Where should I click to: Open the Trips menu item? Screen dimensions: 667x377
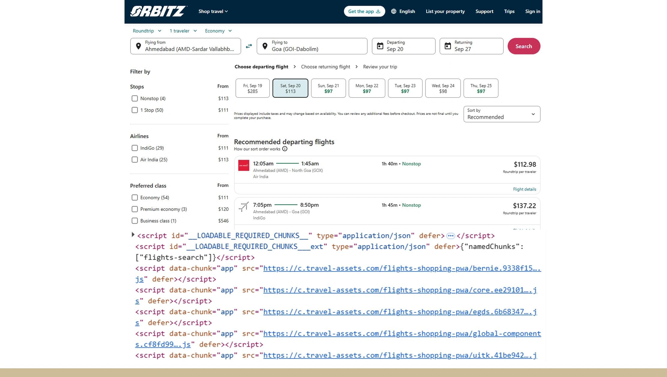[509, 11]
